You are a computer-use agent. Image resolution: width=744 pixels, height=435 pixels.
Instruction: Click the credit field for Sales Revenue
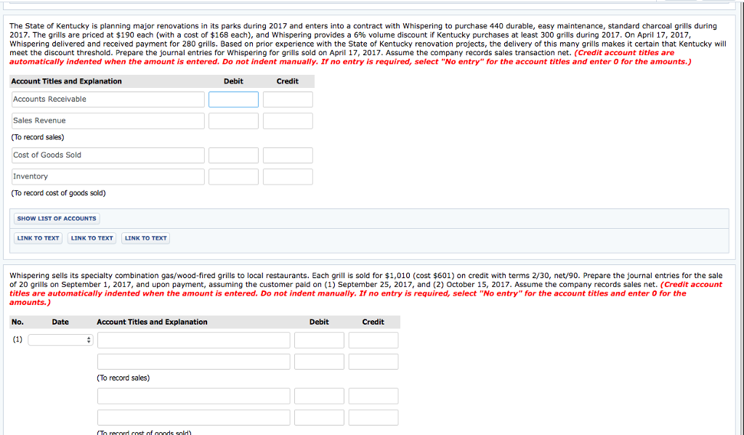pyautogui.click(x=288, y=121)
